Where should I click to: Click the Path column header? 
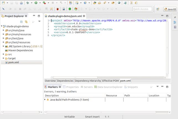[136, 96]
